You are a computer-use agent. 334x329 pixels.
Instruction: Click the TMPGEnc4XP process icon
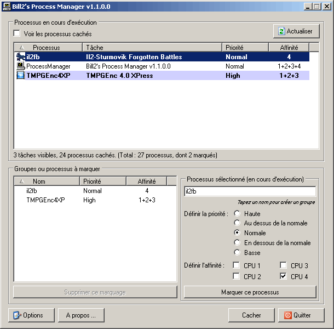click(x=21, y=76)
